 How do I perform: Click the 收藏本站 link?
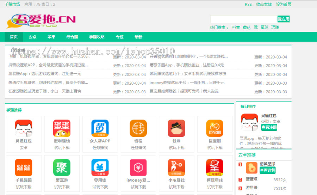[264, 4]
